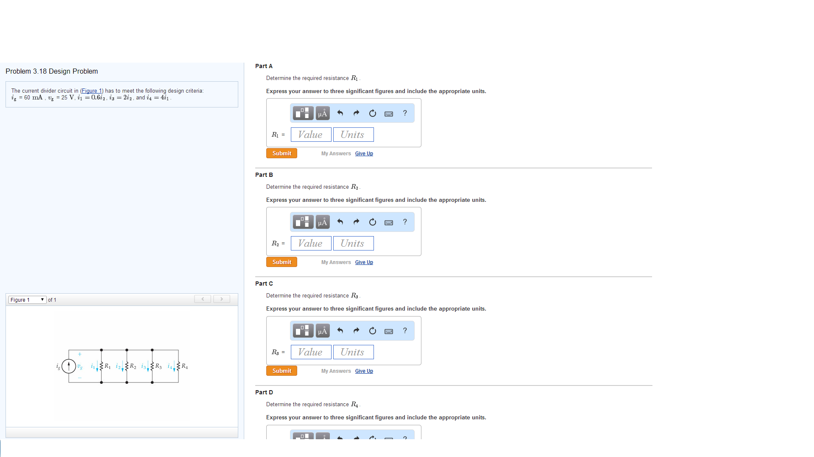Open help question mark in Part A toolbar

point(405,113)
